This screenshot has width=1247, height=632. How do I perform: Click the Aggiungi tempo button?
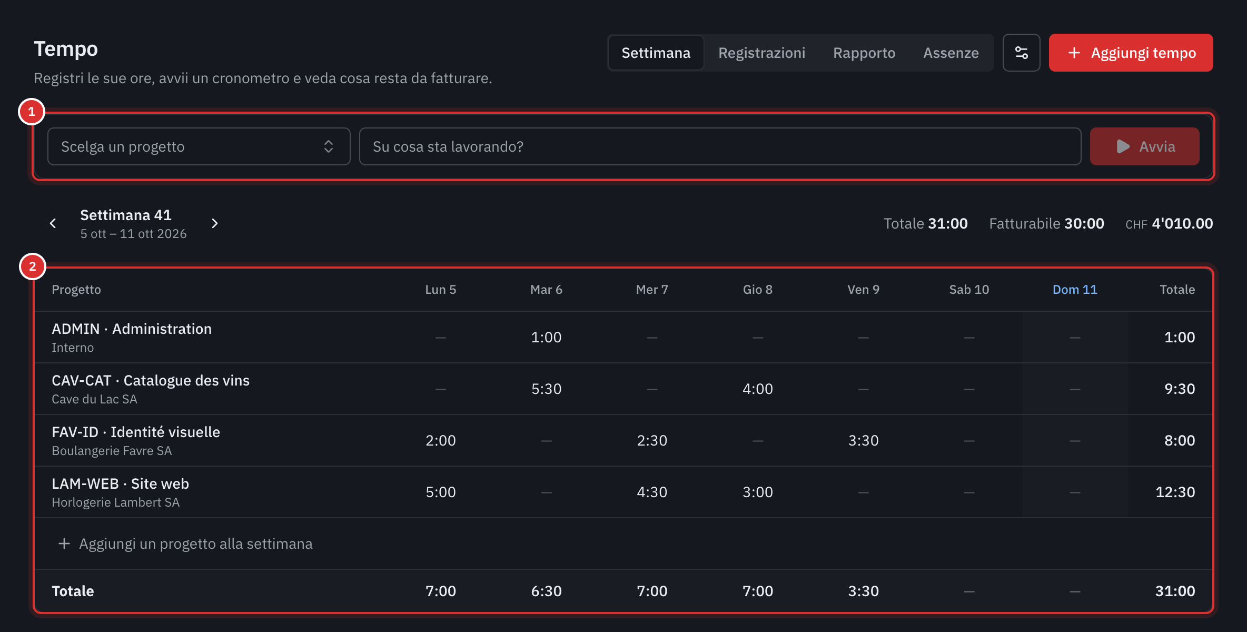point(1131,53)
